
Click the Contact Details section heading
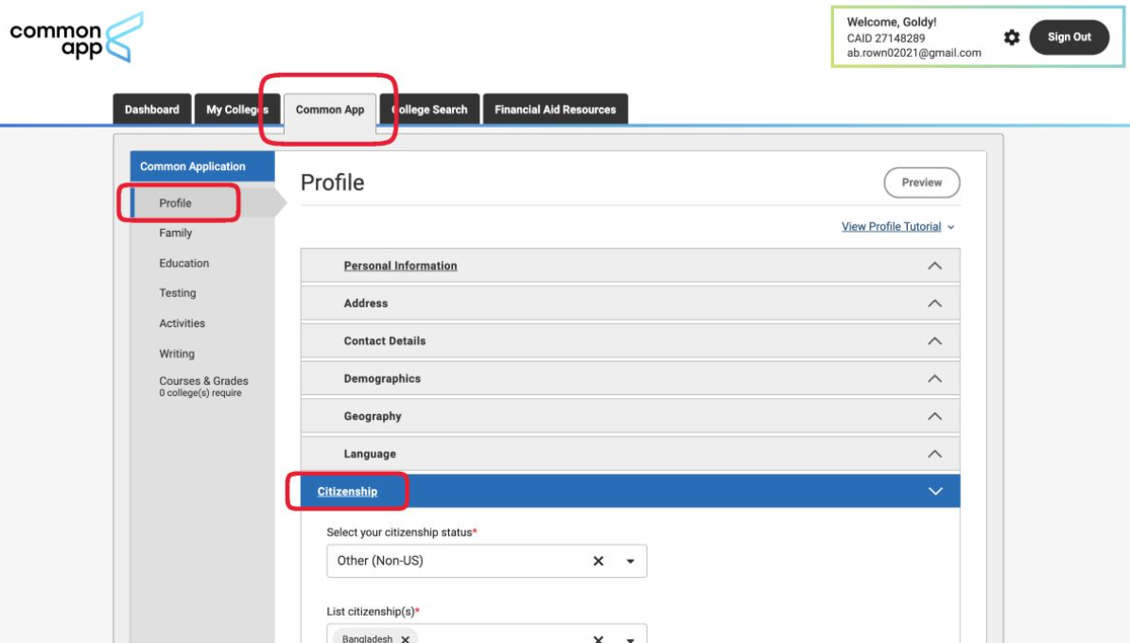click(x=384, y=341)
